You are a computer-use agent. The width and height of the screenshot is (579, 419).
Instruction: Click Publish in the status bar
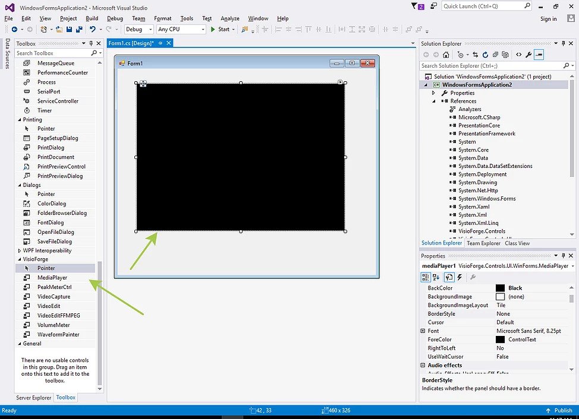[559, 410]
